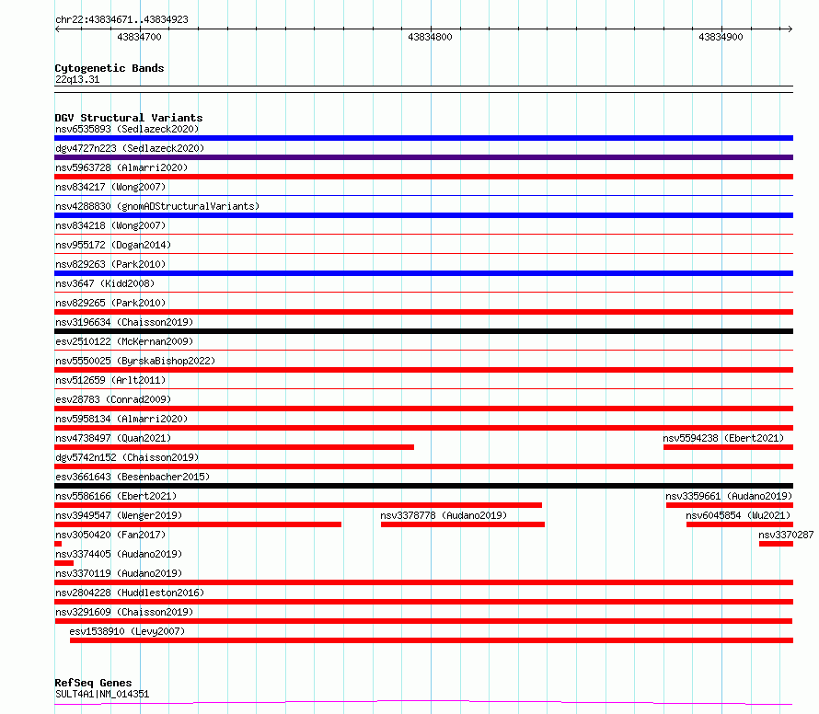Open nsv3647 (Kidd2008) variant
This screenshot has height=714, width=819.
(105, 283)
